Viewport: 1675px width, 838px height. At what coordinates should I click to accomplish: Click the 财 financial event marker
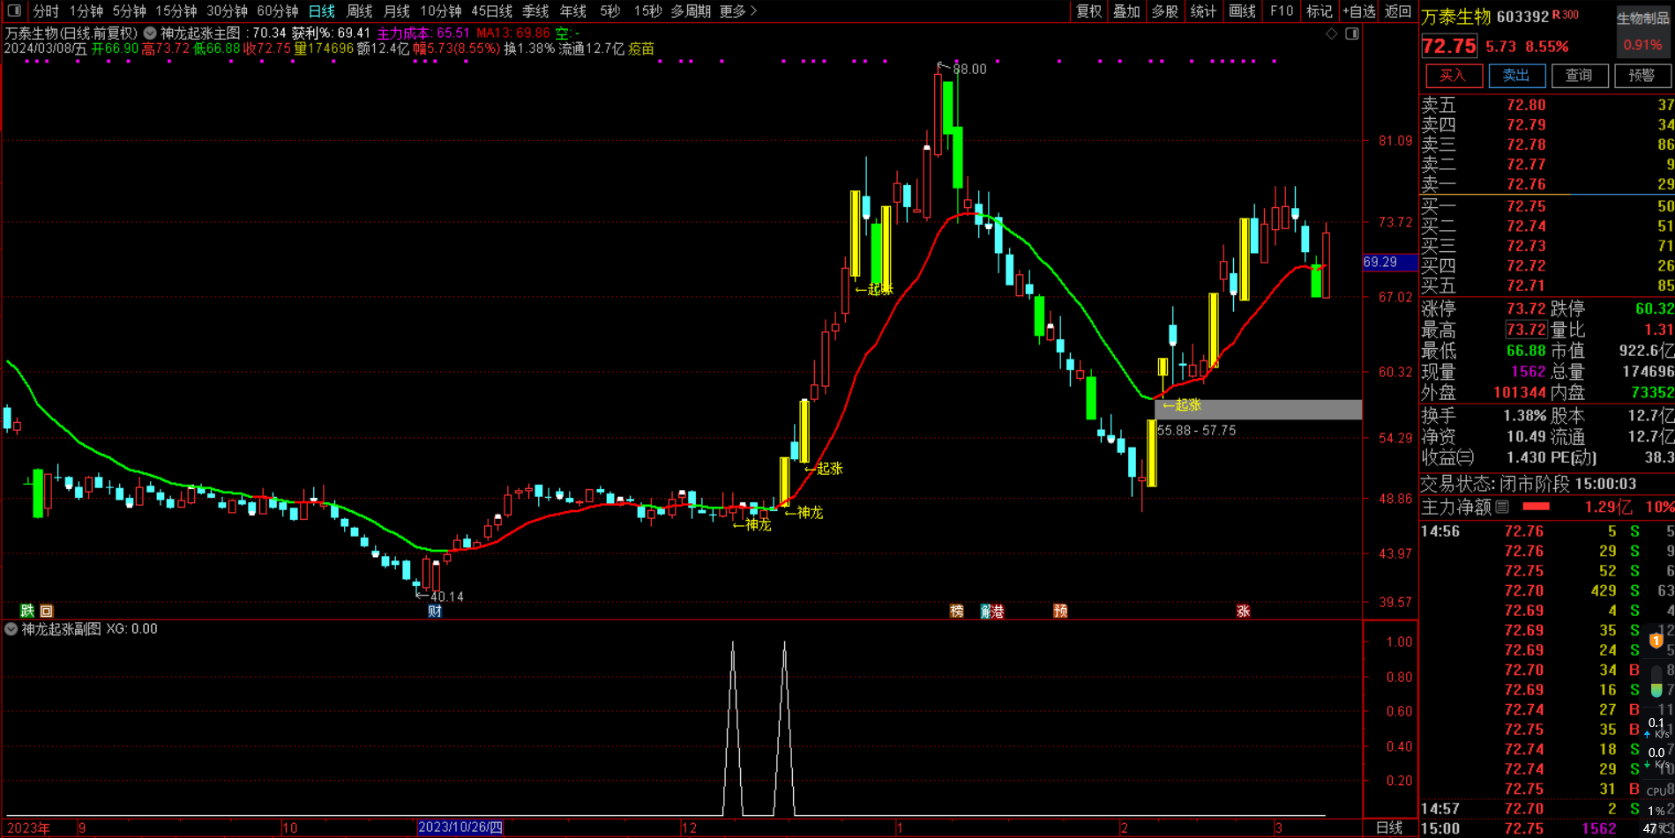pos(435,611)
